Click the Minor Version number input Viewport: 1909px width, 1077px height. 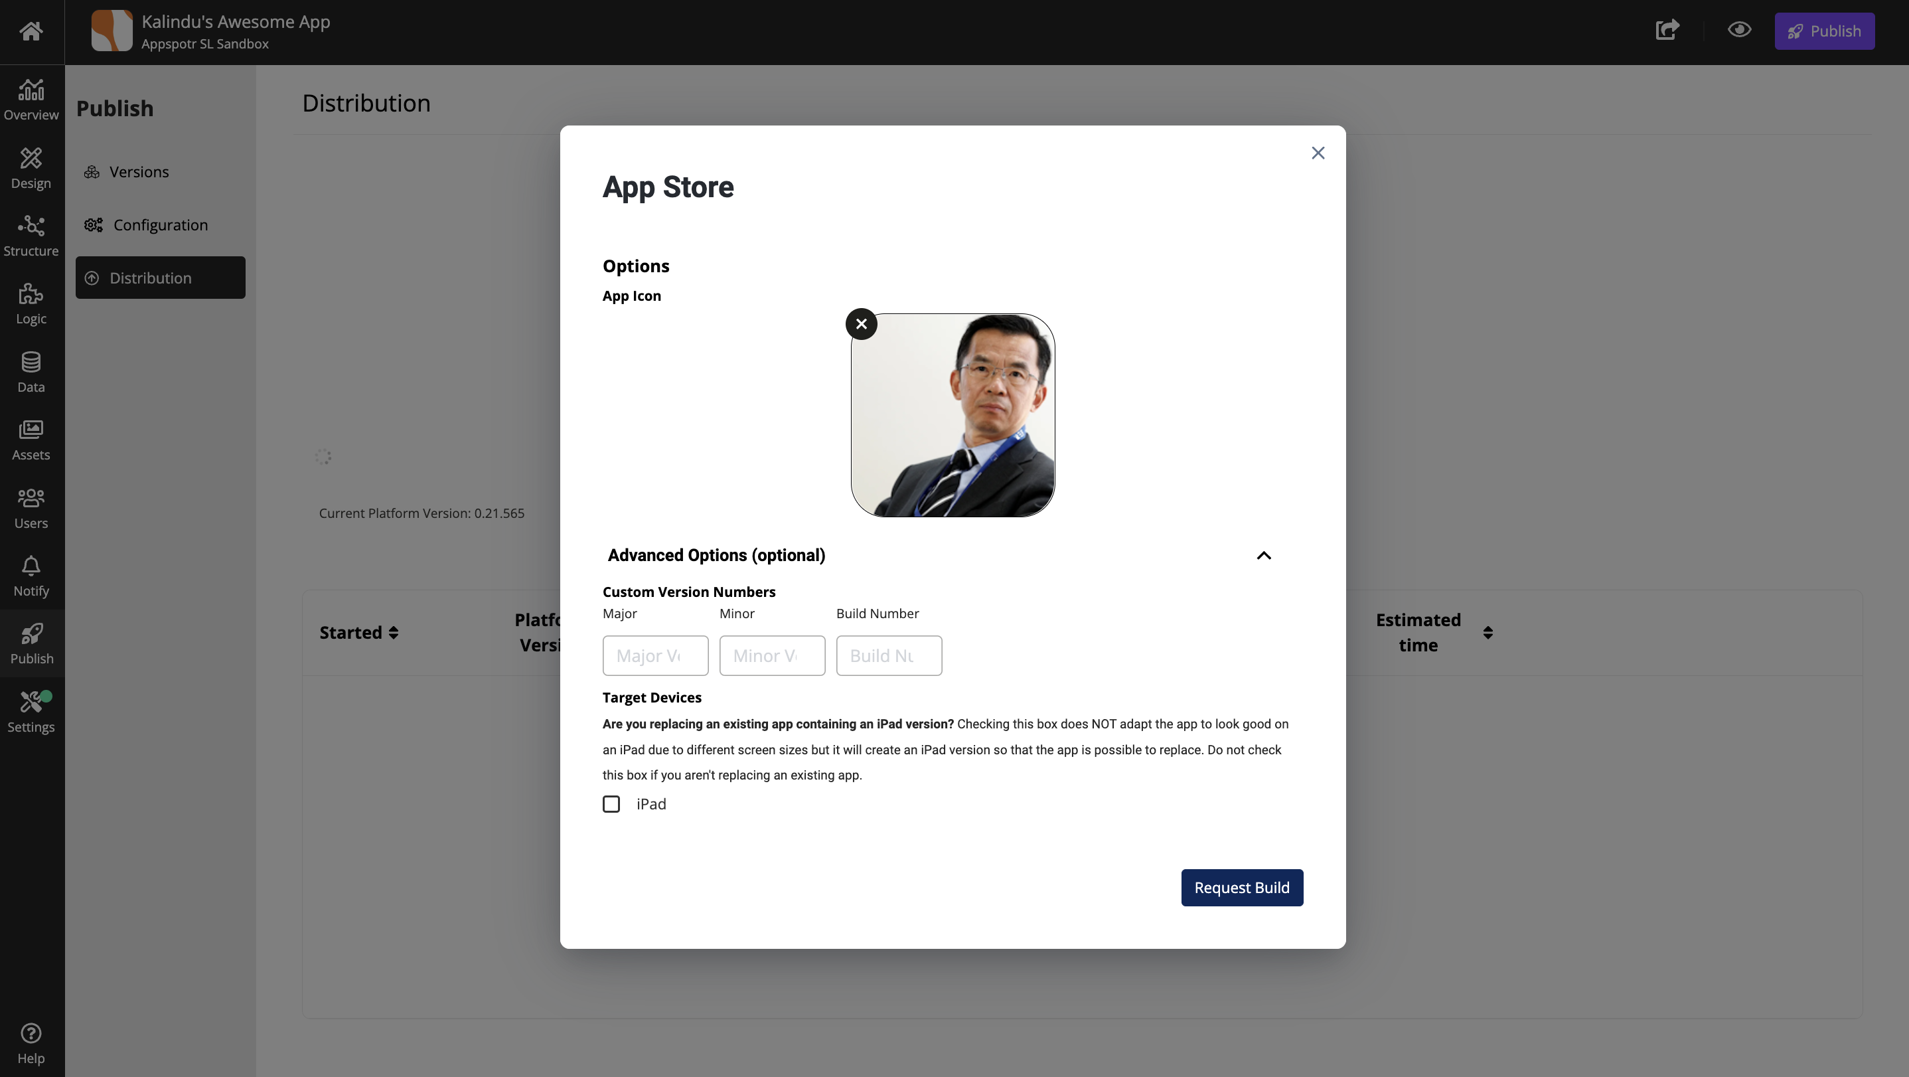771,655
